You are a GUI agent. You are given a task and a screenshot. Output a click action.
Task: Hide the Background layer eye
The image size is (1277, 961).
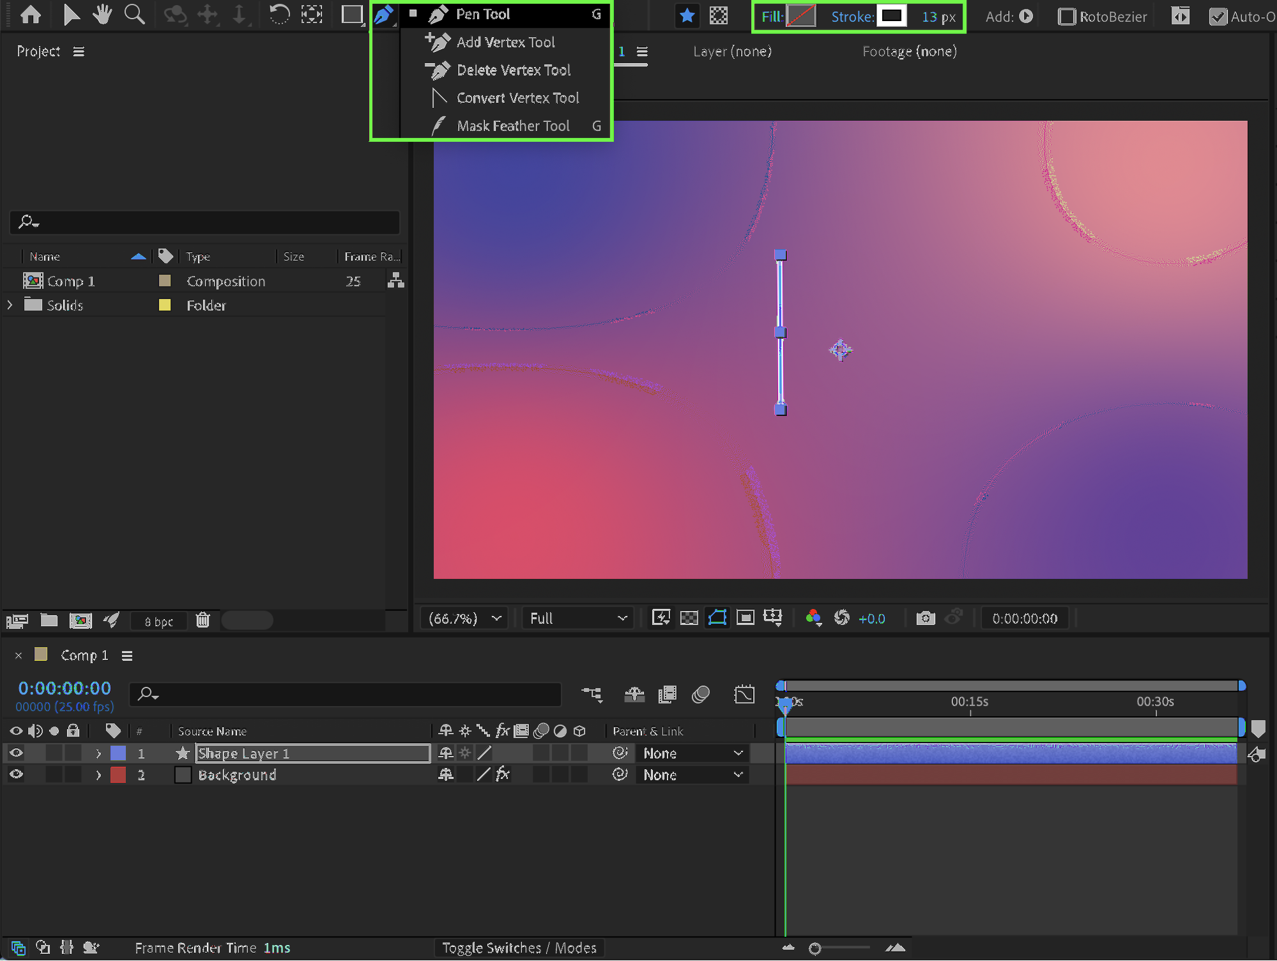point(16,774)
